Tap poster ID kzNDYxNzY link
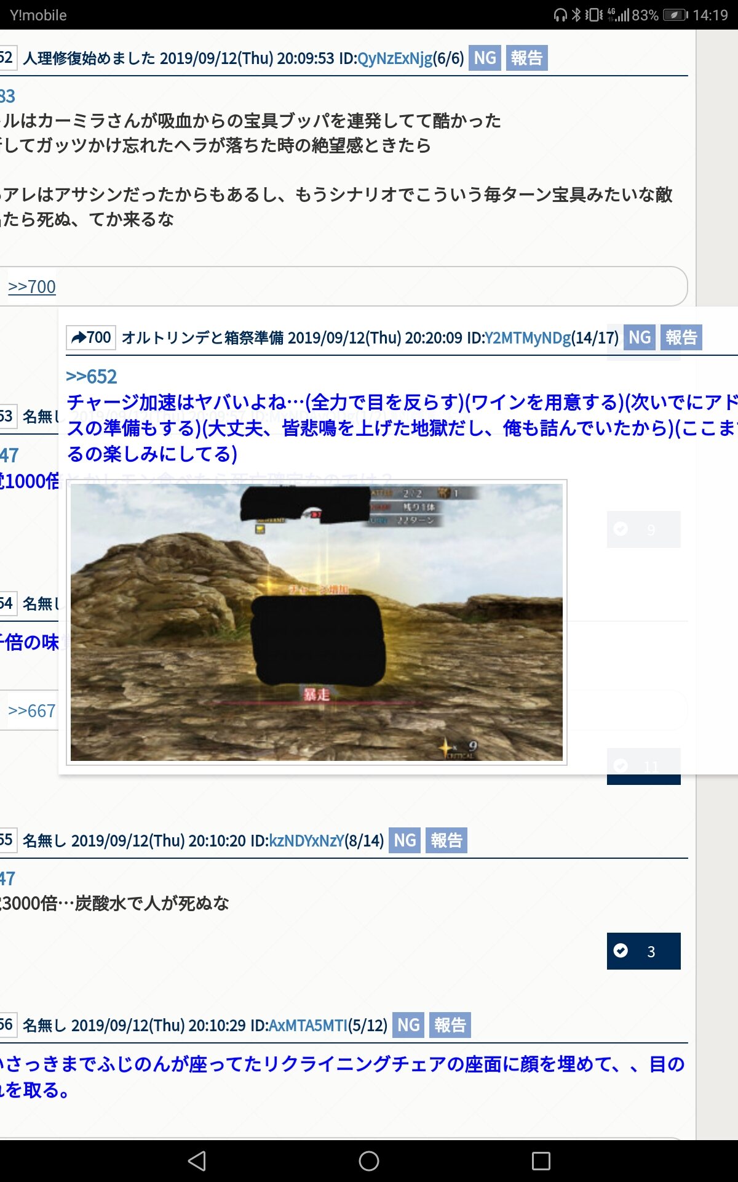 (x=306, y=840)
